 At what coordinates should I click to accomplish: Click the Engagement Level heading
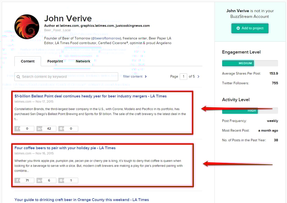pyautogui.click(x=241, y=52)
